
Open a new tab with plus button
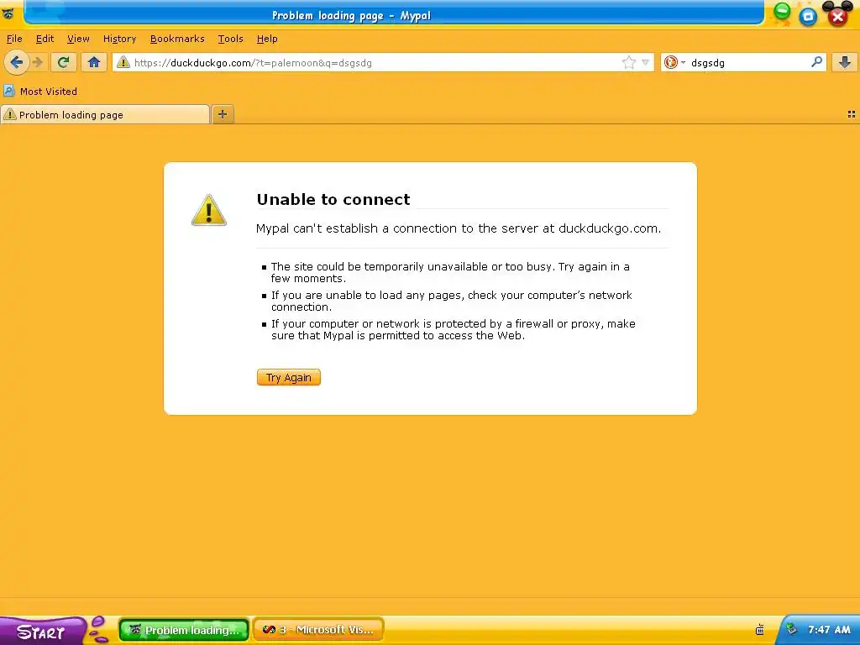pyautogui.click(x=222, y=114)
